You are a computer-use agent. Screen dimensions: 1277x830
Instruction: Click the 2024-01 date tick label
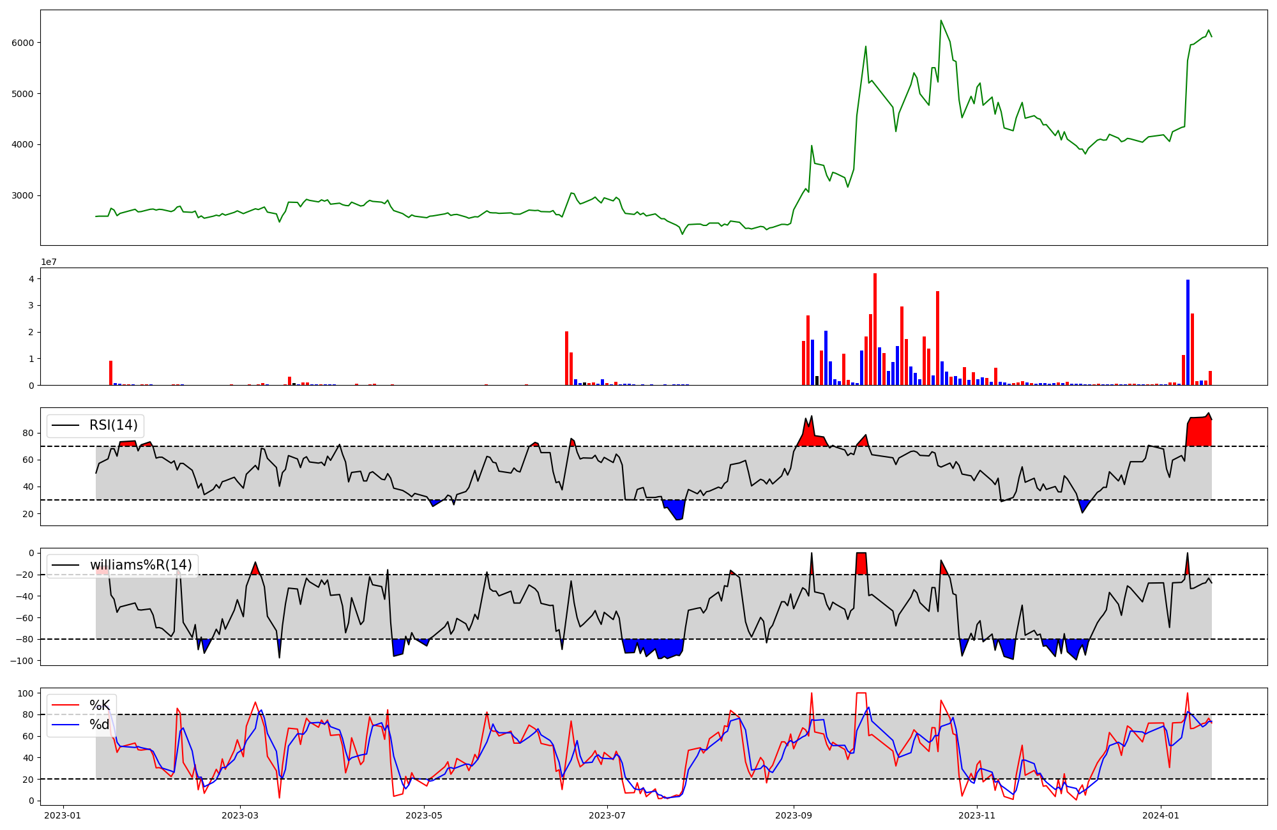(1160, 815)
